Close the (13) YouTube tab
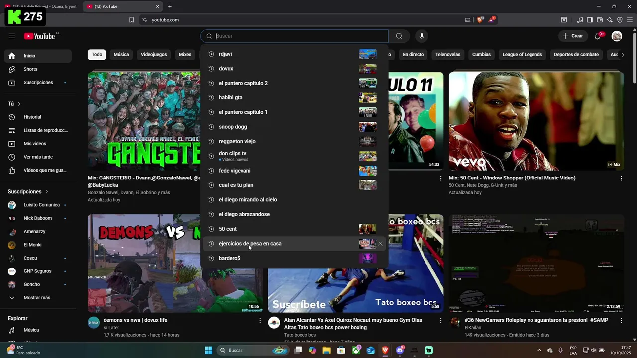Viewport: 637px width, 358px height. 158,6
